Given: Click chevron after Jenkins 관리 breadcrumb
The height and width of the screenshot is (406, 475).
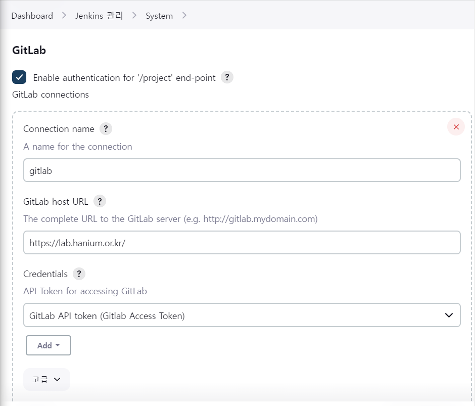Looking at the screenshot, I should pyautogui.click(x=134, y=15).
